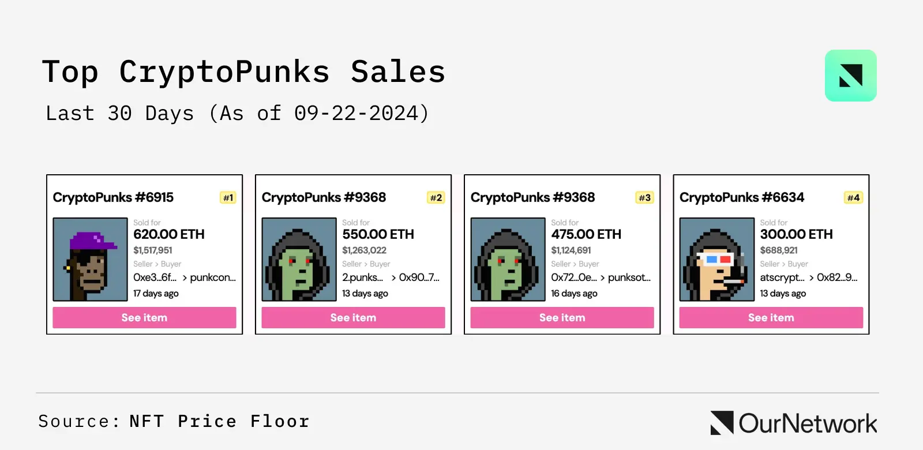The image size is (923, 450).
Task: Click See item on the CryptoPunks #6634 card
Action: (x=771, y=317)
